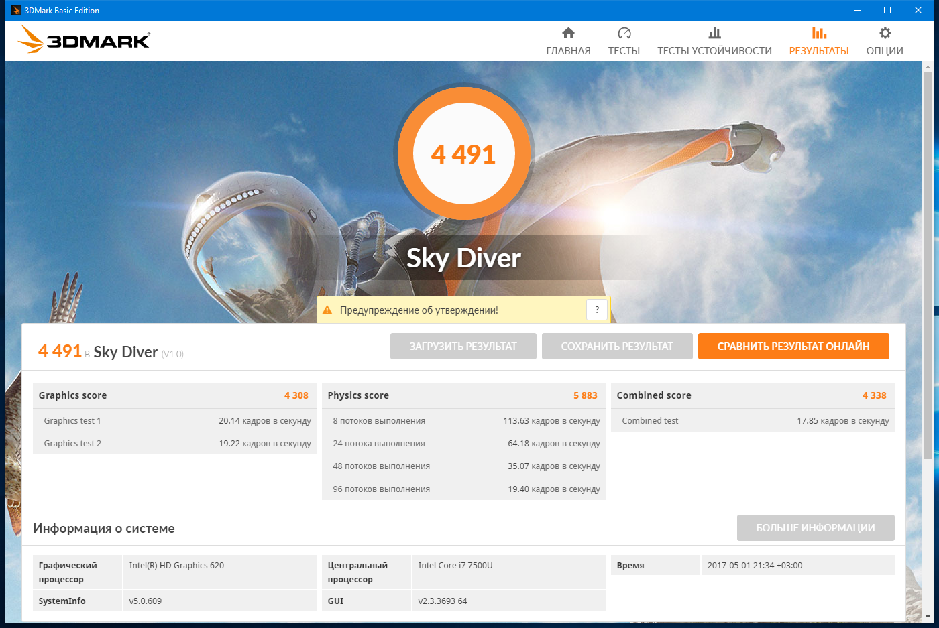This screenshot has height=628, width=939.
Task: Open the РЕЗУЛЬТАТЫ orange bars icon
Action: pyautogui.click(x=819, y=33)
